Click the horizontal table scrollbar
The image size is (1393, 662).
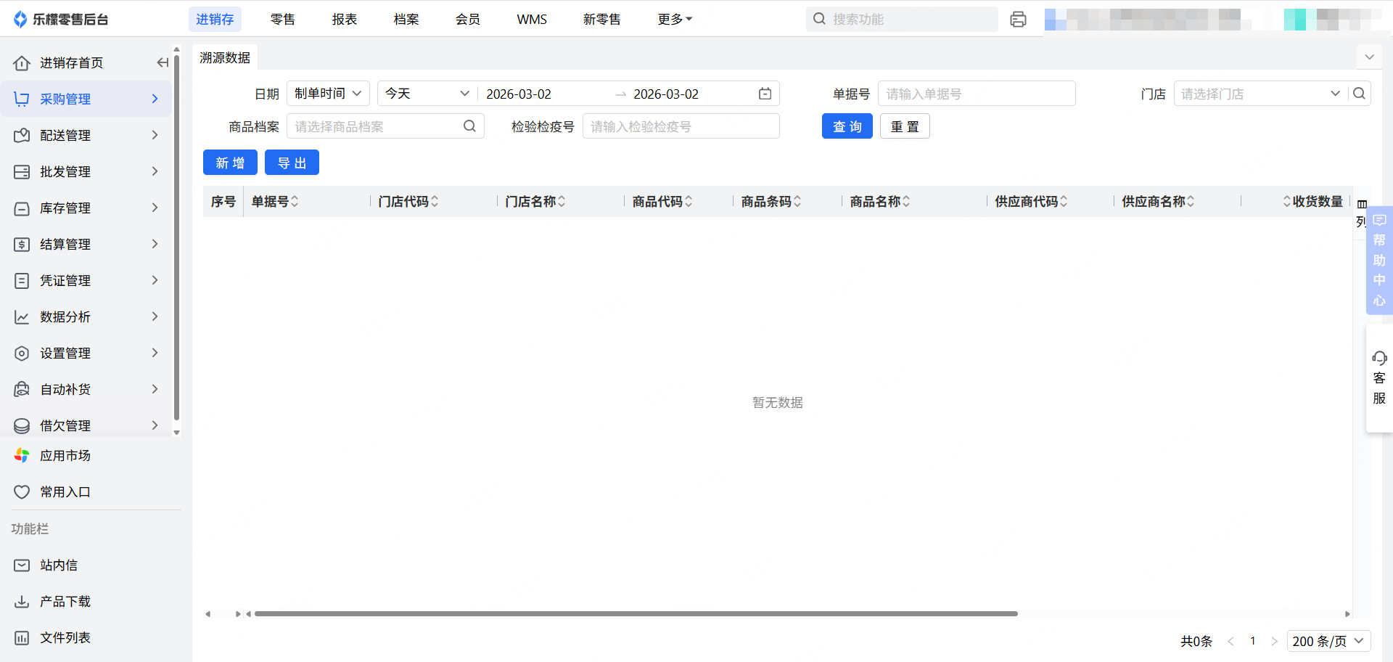pos(636,614)
